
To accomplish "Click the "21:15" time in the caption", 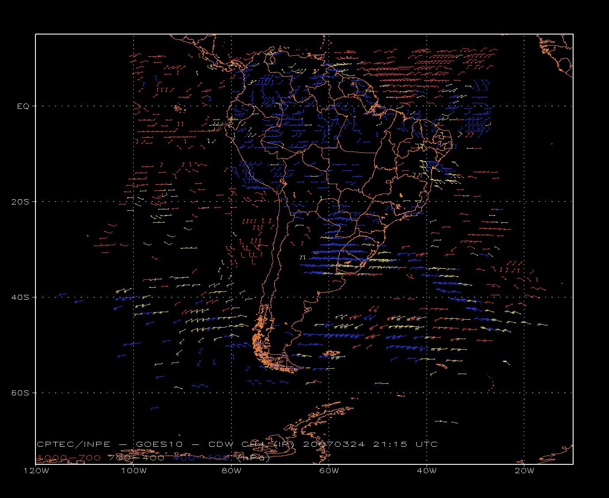I will tap(390, 444).
